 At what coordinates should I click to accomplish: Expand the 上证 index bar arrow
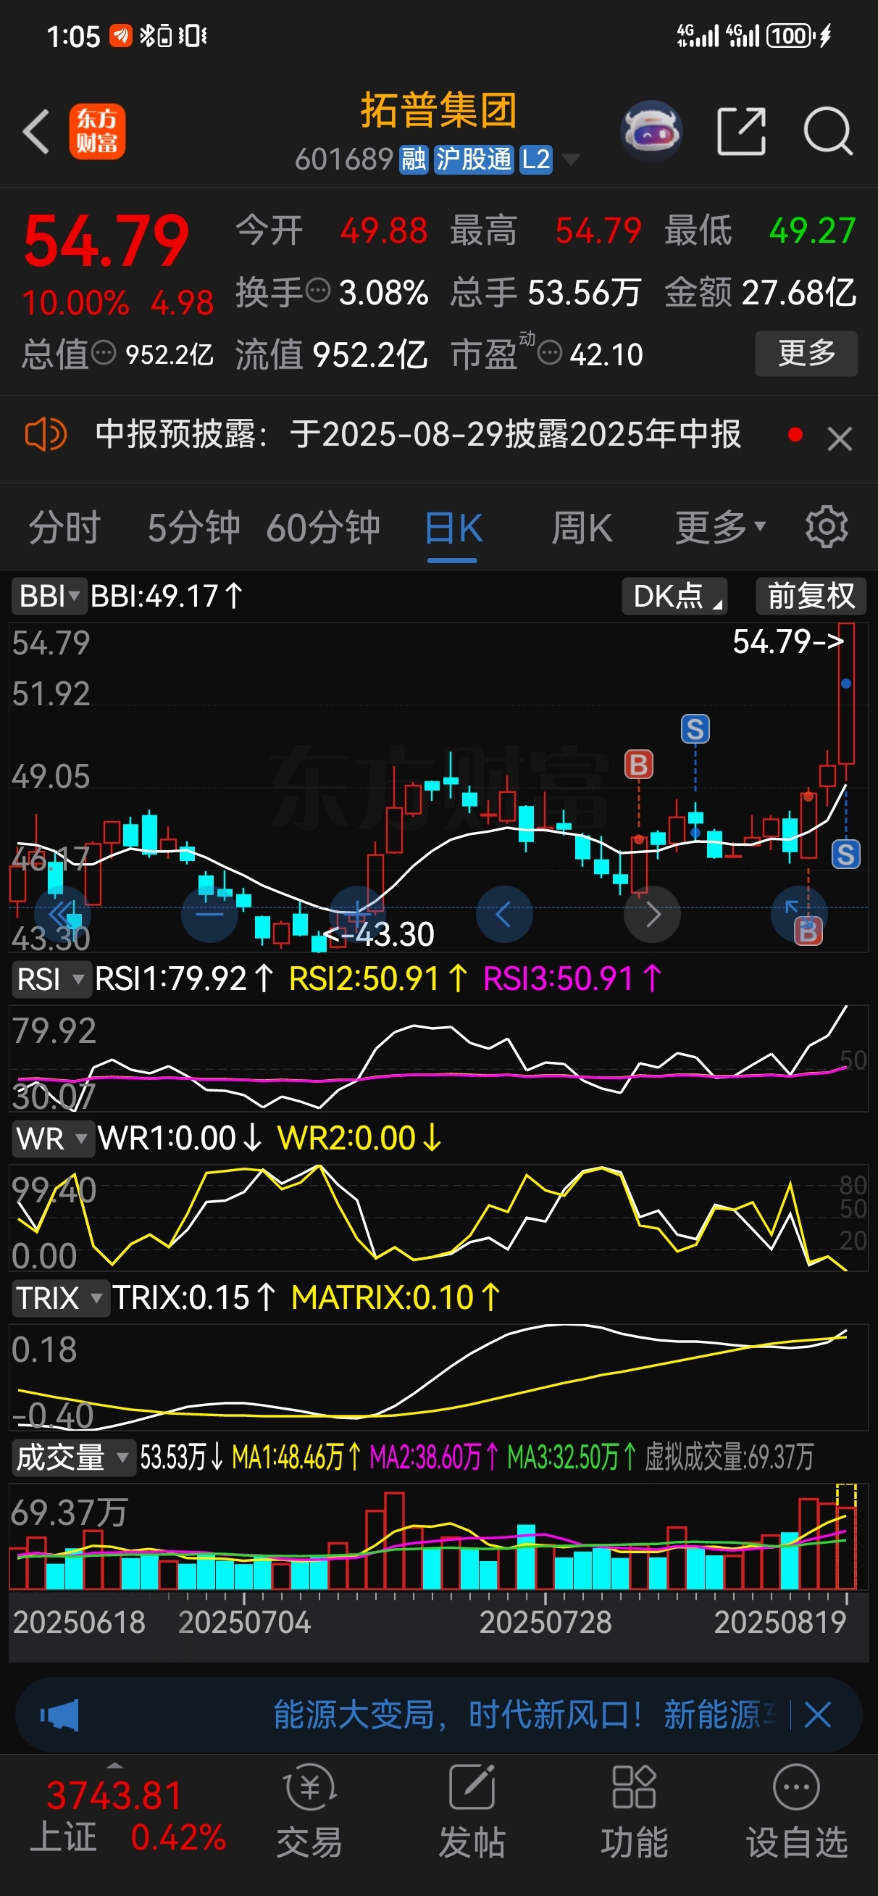pyautogui.click(x=114, y=1765)
